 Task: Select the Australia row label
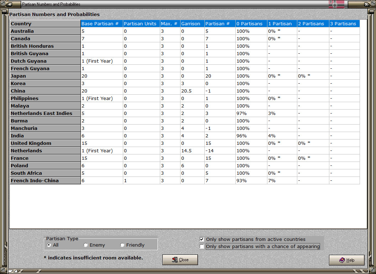[45, 31]
